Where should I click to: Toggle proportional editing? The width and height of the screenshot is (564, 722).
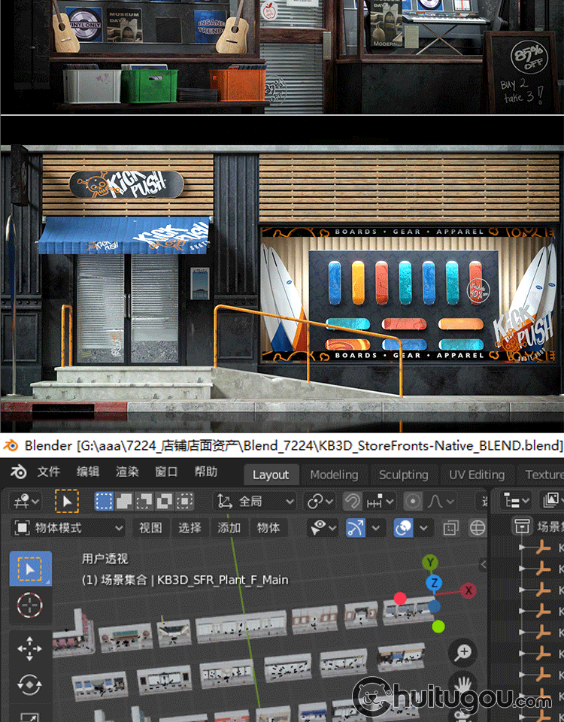[x=413, y=501]
